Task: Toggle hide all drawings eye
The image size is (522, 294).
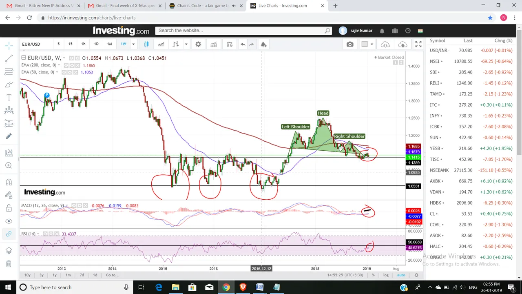Action: 9,221
